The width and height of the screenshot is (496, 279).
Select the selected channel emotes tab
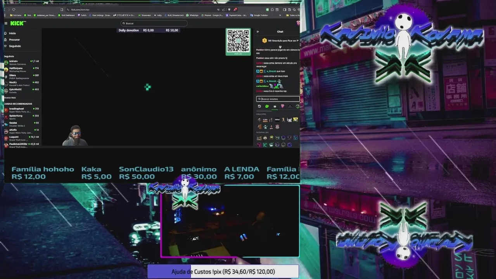(x=275, y=106)
